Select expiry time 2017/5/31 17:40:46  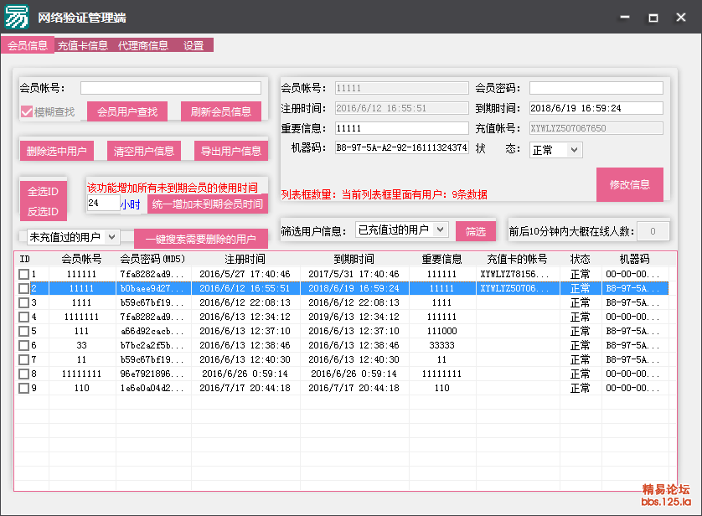tap(354, 274)
